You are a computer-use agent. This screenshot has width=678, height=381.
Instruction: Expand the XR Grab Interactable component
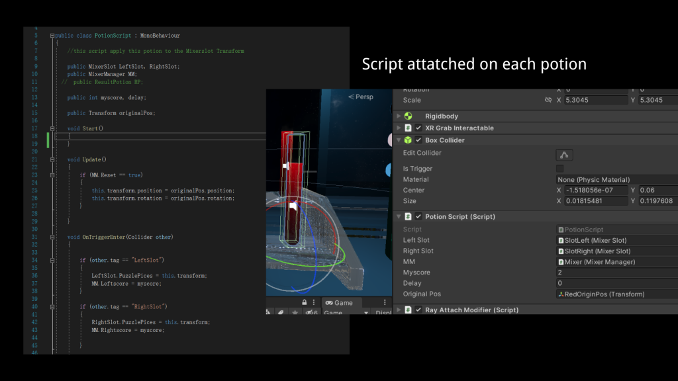[399, 128]
